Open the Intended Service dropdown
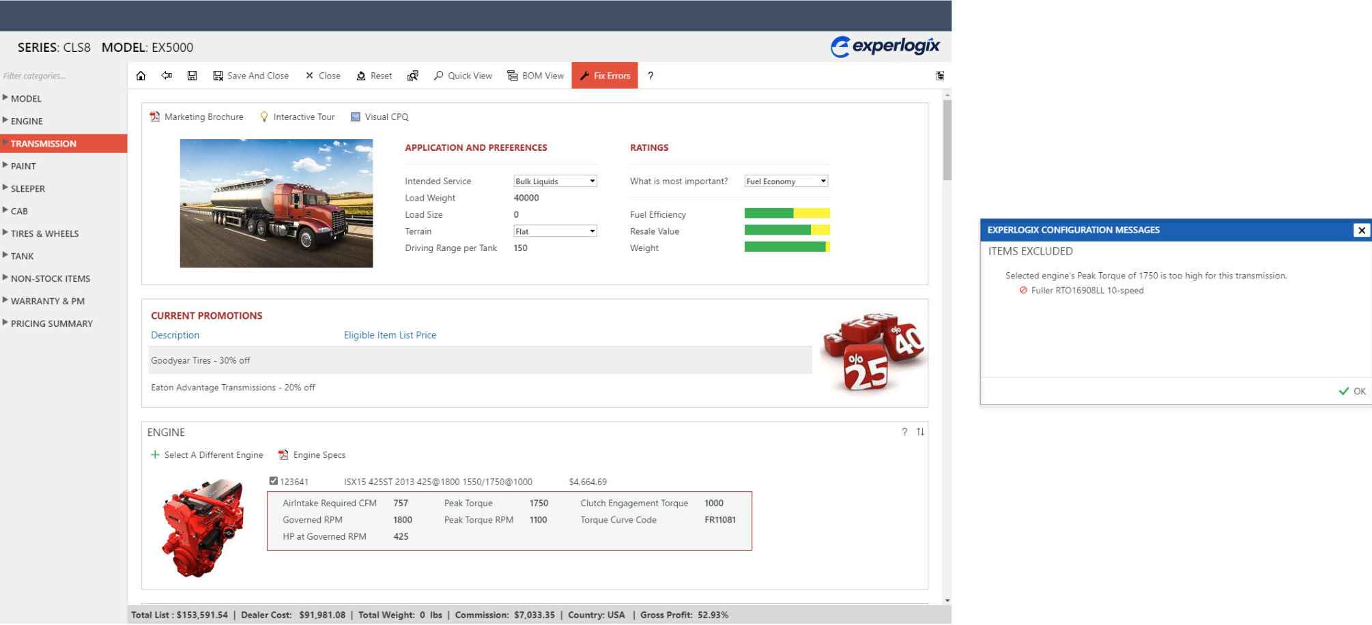Image resolution: width=1372 pixels, height=625 pixels. coord(592,180)
